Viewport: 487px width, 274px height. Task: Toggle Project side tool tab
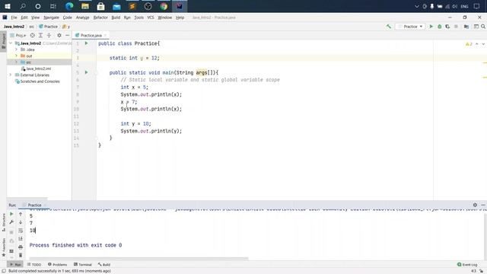(x=3, y=41)
